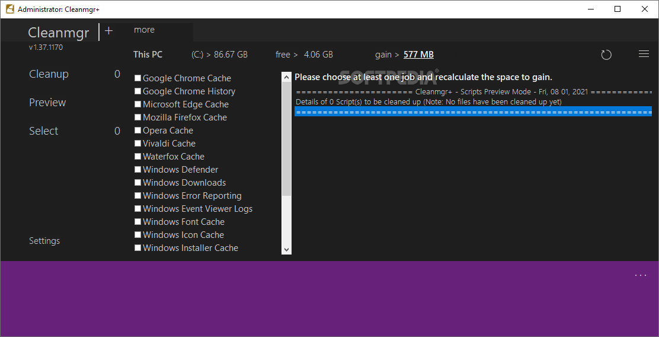Click the Cleanmgr title logo text
Viewport: 659px width, 337px height.
59,33
